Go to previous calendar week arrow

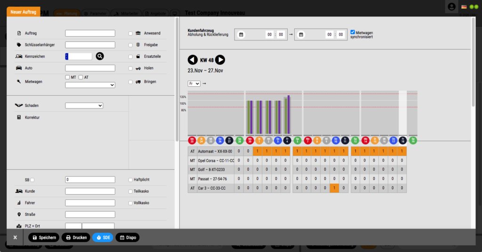click(193, 60)
